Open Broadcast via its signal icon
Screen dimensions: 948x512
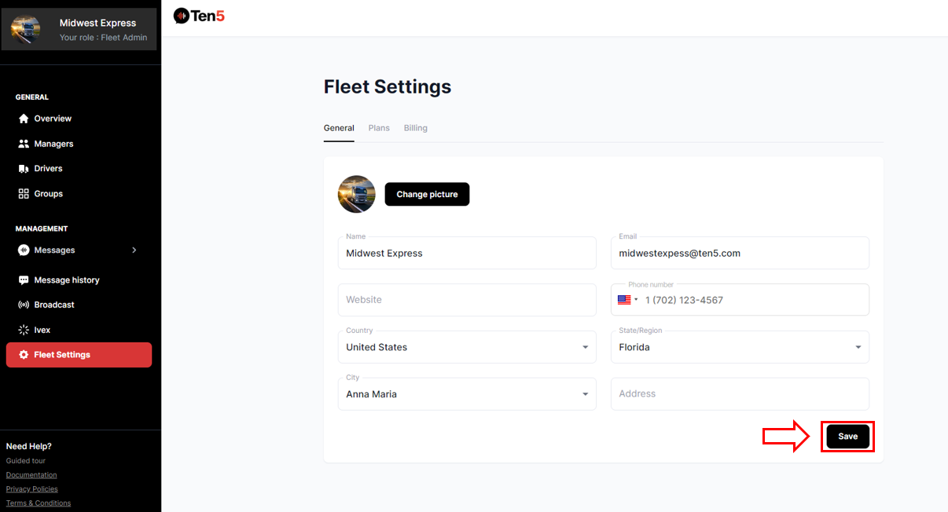click(24, 305)
